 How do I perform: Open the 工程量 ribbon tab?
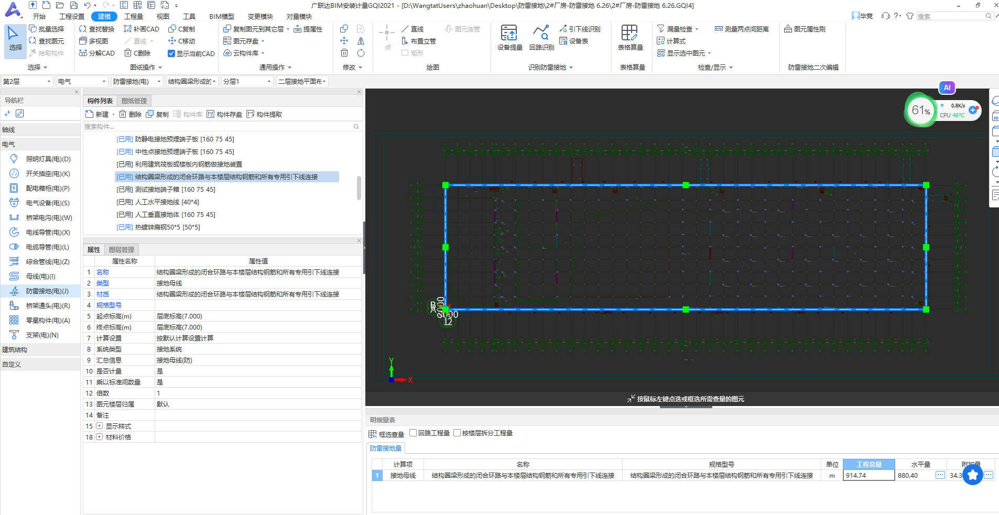click(134, 16)
